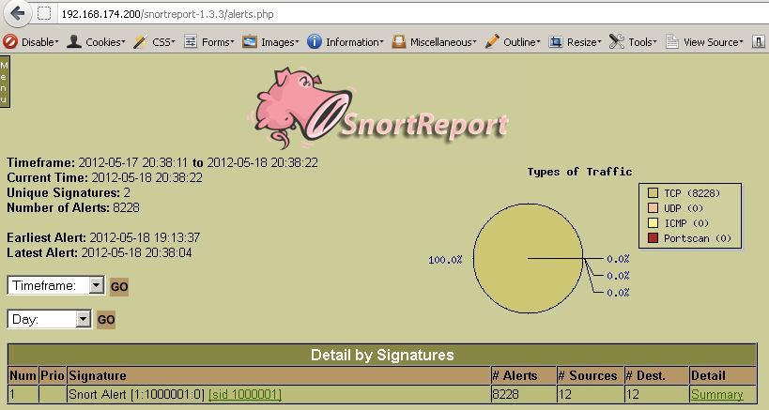This screenshot has width=769, height=410.
Task: Open the Forms menu
Action: [x=218, y=42]
